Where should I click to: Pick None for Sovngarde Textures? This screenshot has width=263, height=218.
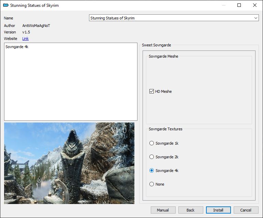point(151,184)
